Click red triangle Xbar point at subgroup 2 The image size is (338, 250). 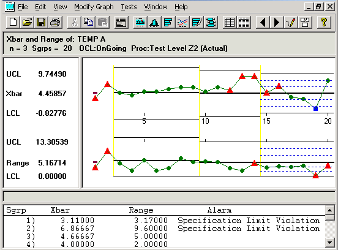coord(107,84)
